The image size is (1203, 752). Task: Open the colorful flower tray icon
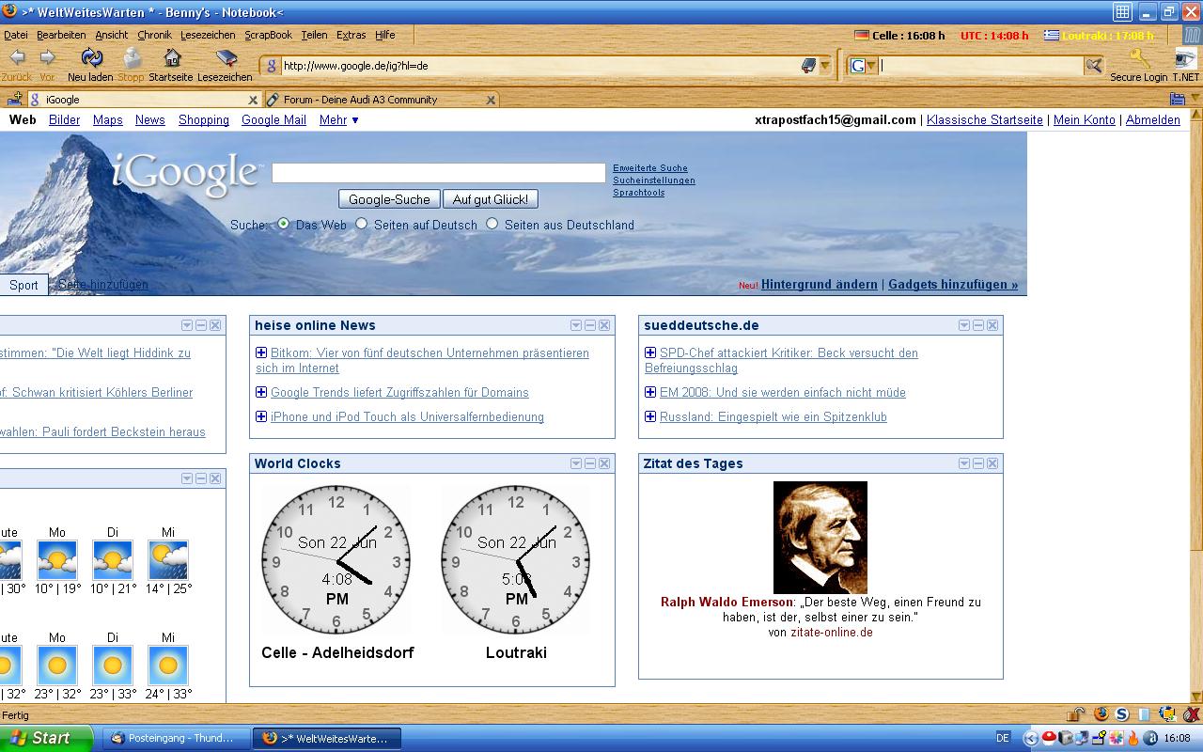1116,739
